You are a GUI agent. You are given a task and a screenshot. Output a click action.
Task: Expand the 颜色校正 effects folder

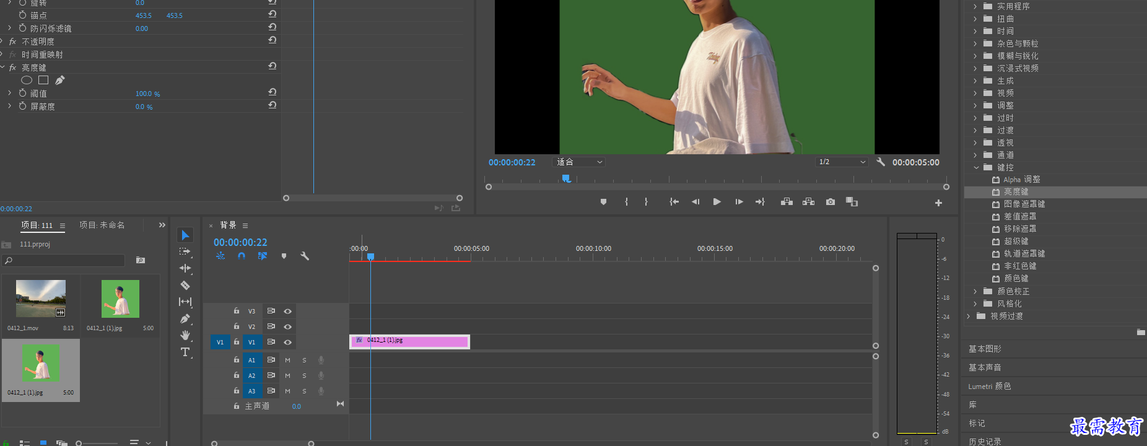click(x=975, y=291)
